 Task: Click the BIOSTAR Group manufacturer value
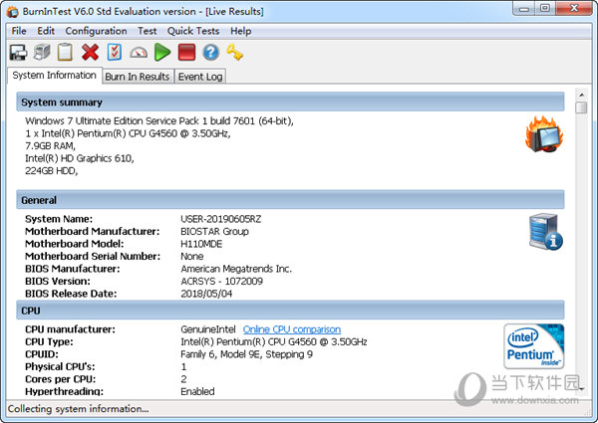[x=214, y=232]
